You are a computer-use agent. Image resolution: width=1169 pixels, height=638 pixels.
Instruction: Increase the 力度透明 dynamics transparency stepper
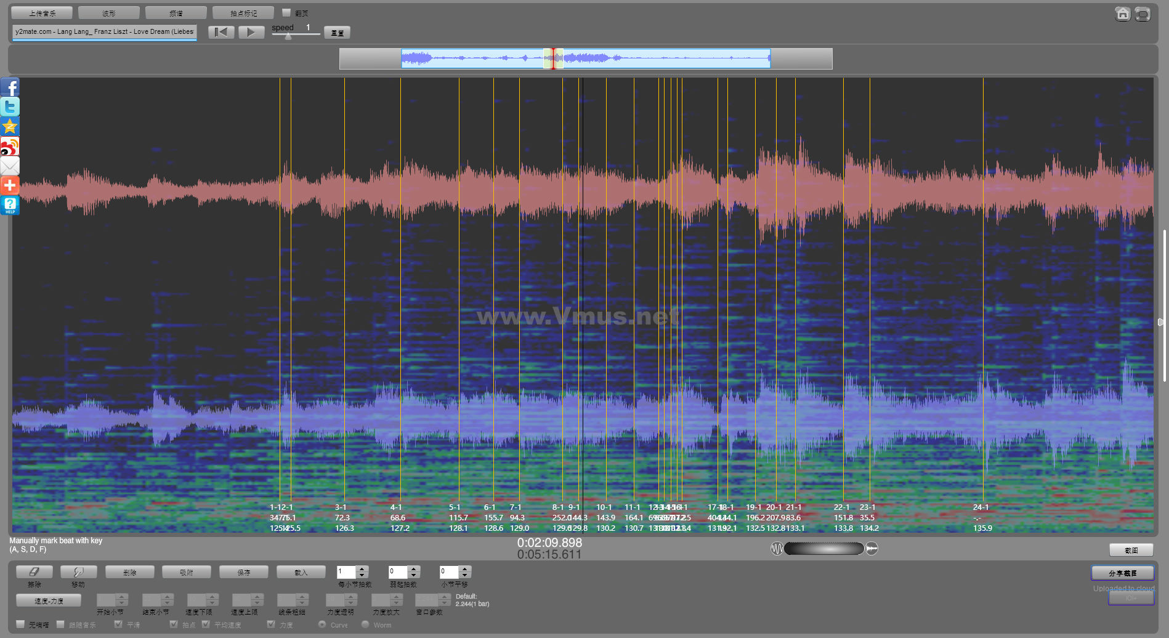pos(351,597)
